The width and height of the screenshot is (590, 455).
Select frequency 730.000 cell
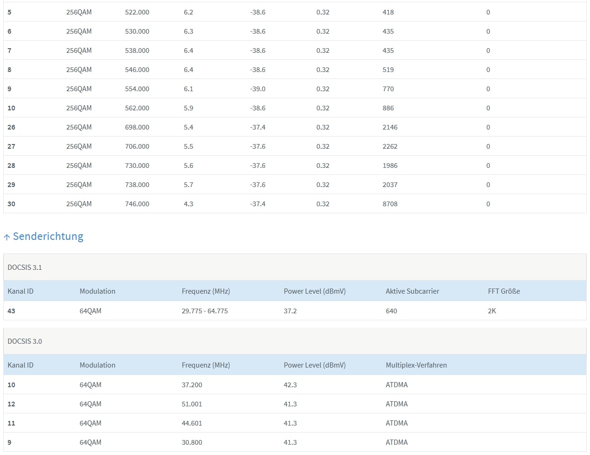coord(137,166)
